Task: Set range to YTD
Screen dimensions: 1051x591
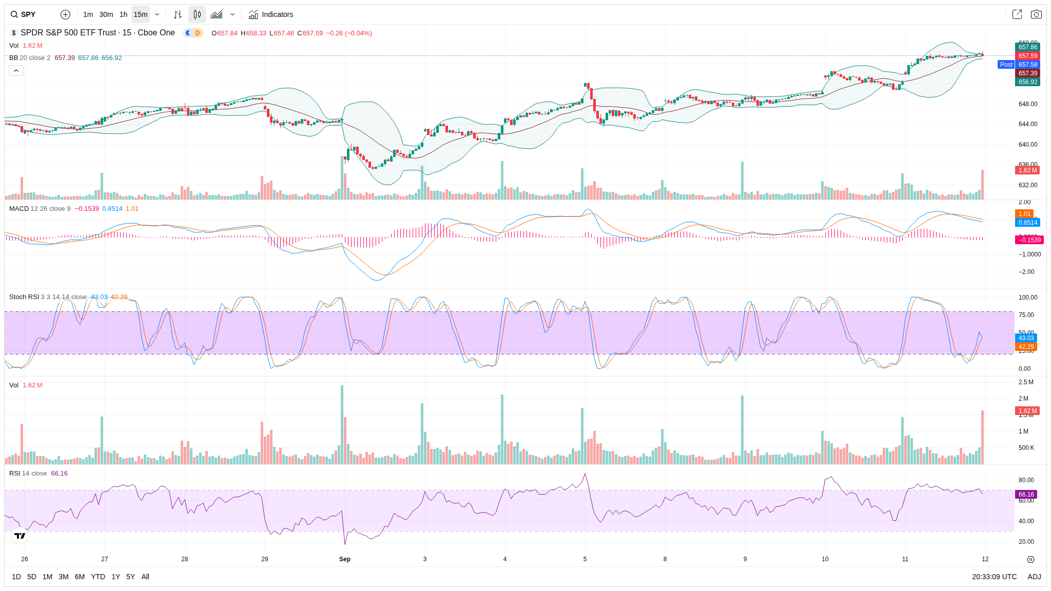Action: [98, 577]
